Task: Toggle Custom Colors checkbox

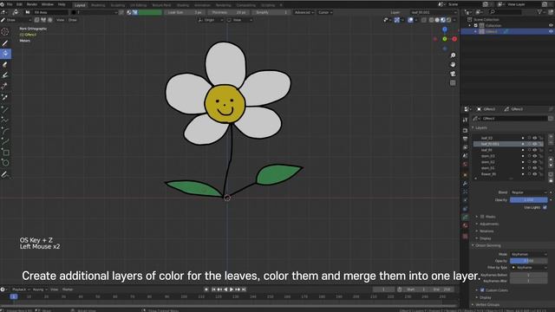Action: pos(482,290)
